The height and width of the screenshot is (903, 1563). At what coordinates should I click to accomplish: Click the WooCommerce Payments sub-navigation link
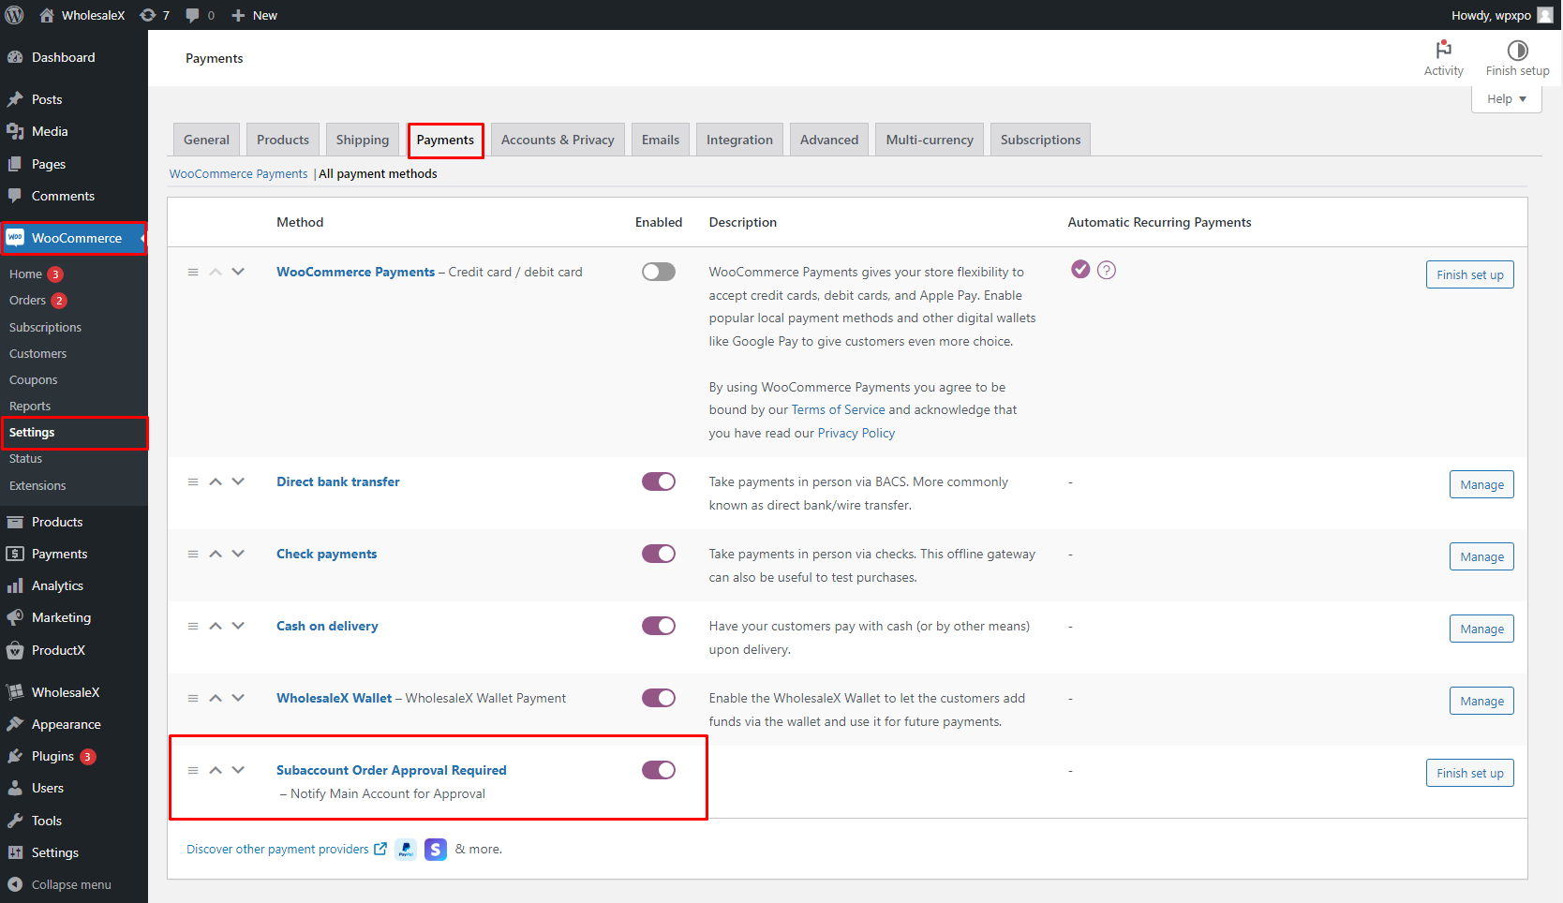pyautogui.click(x=238, y=173)
